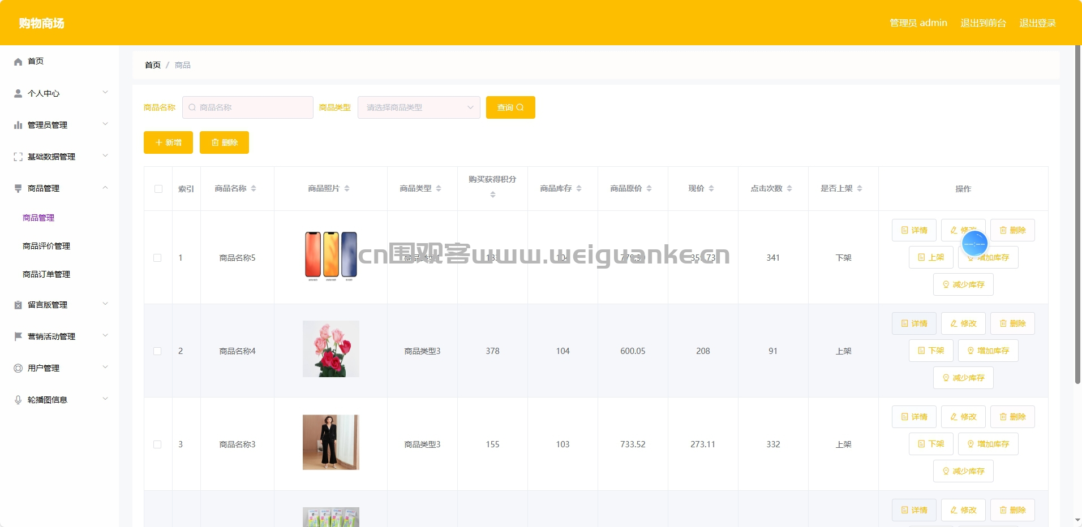Screen dimensions: 1082x527
Task: Click the home icon beside 首页 in sidebar
Action: point(18,62)
